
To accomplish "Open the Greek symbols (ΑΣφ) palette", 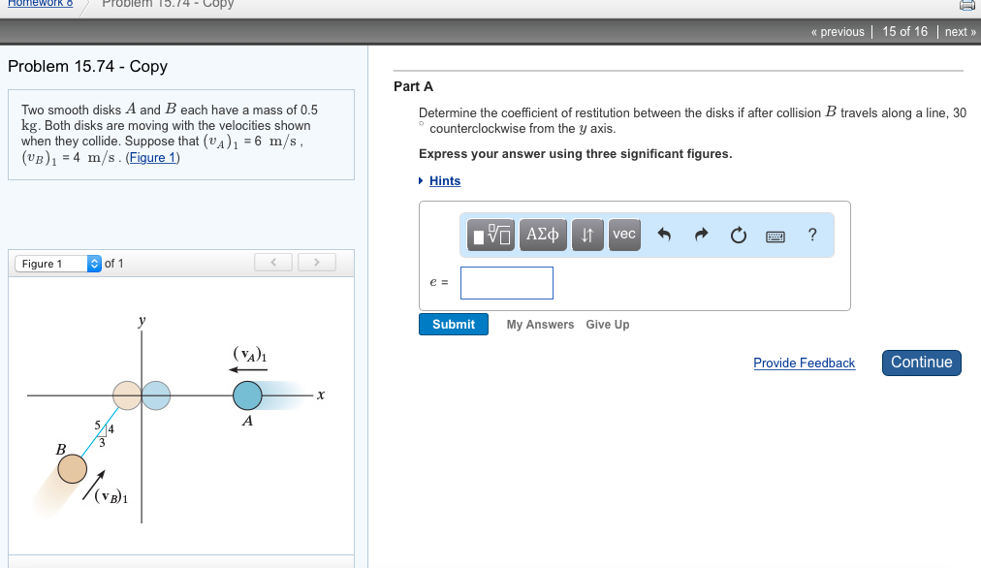I will pos(543,235).
